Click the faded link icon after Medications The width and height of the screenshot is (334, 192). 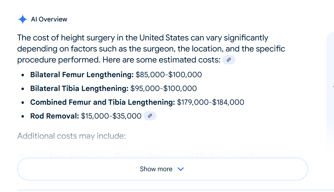click(x=251, y=156)
